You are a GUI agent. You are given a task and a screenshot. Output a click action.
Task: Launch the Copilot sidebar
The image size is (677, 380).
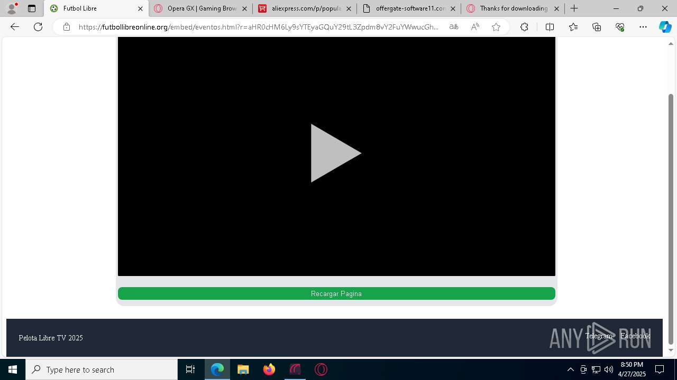[x=665, y=27]
